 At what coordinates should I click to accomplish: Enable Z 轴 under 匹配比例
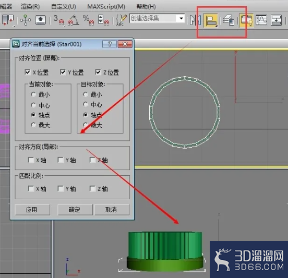tap(92, 189)
